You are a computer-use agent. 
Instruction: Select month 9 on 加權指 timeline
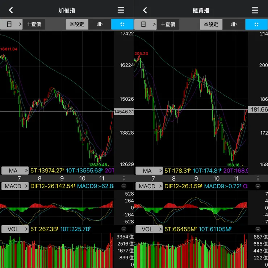(62, 179)
